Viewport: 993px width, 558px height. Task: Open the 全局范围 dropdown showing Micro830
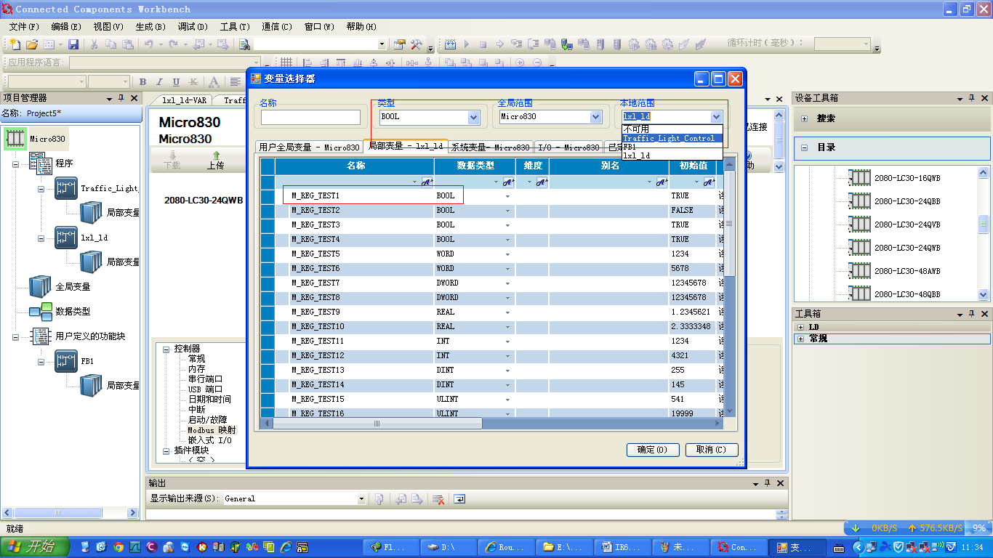tap(596, 117)
